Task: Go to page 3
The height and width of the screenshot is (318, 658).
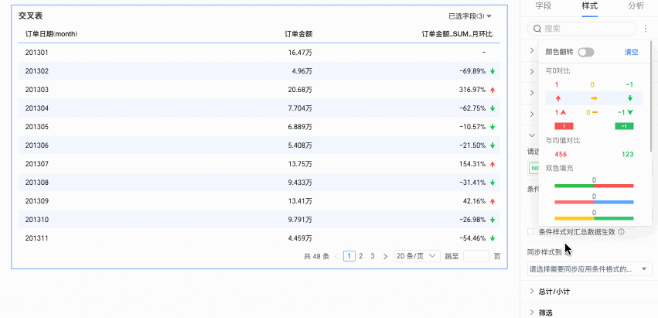Action: 372,256
